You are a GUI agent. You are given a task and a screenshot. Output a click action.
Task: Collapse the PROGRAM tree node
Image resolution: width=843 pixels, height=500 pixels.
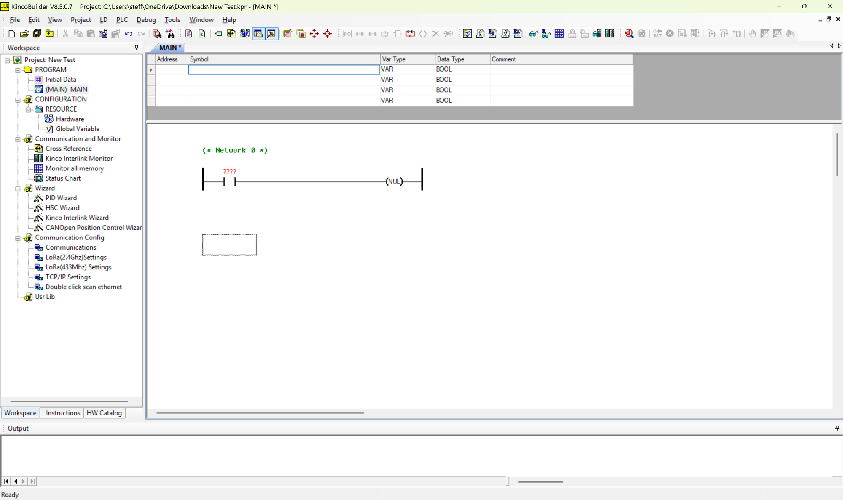(18, 70)
